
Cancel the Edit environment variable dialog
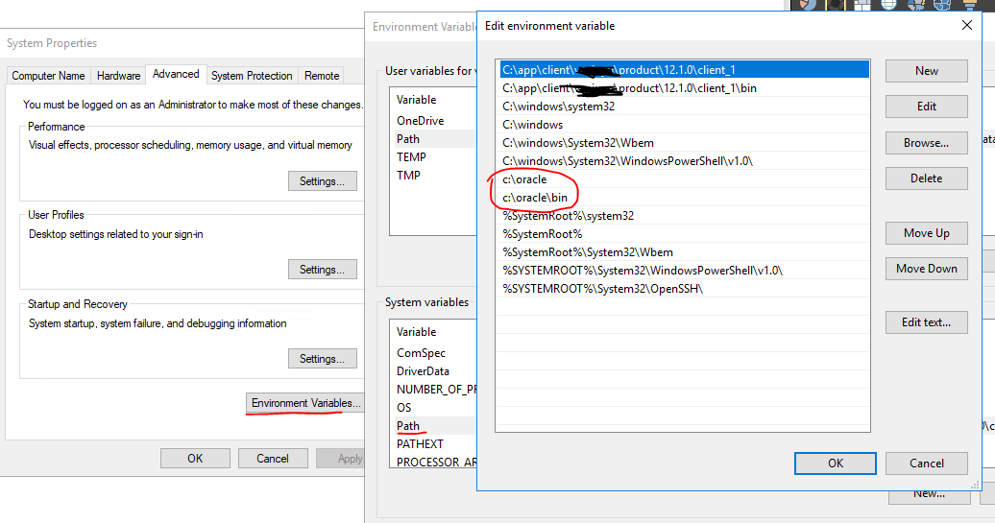pyautogui.click(x=927, y=464)
